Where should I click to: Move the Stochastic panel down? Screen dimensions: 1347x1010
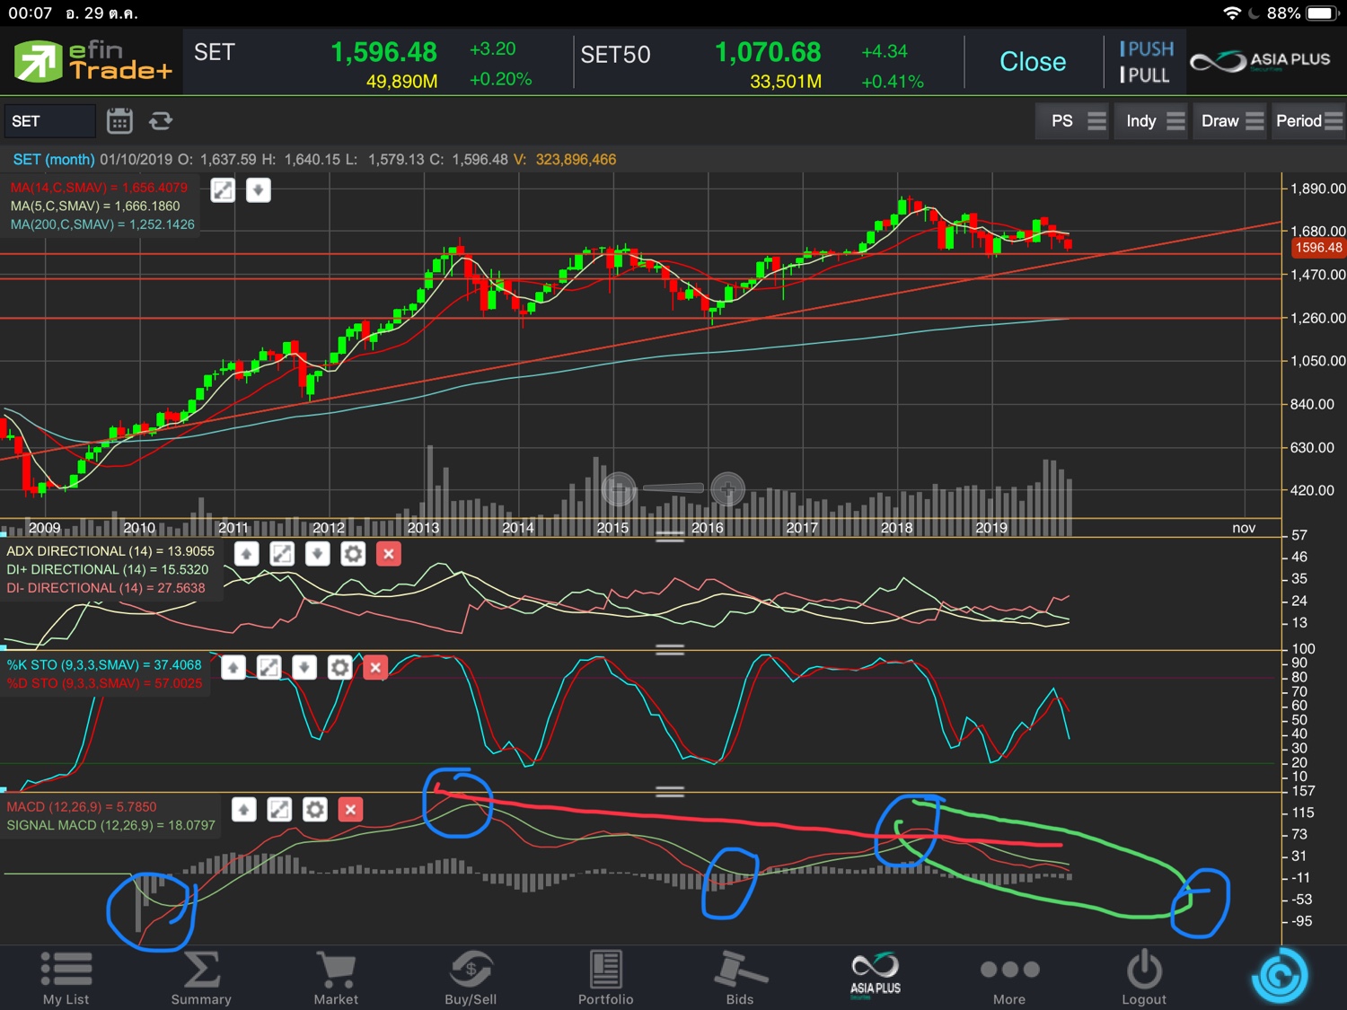click(x=304, y=667)
